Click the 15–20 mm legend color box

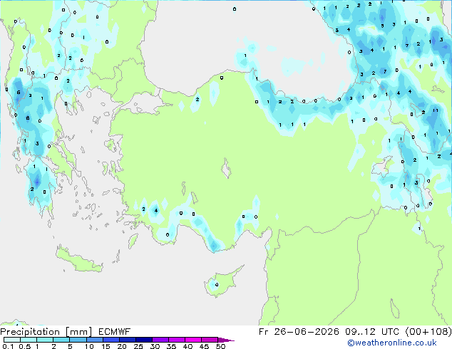click(111, 340)
